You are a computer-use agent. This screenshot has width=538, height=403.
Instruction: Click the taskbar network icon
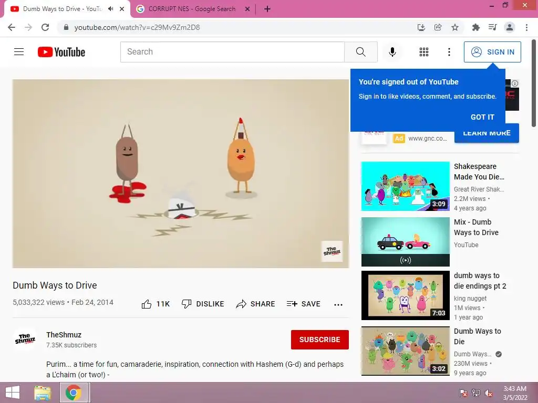pyautogui.click(x=476, y=393)
